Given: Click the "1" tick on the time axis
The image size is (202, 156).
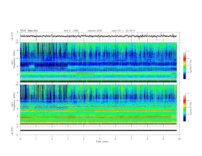Looking at the screenshot, I should (x=36, y=139).
